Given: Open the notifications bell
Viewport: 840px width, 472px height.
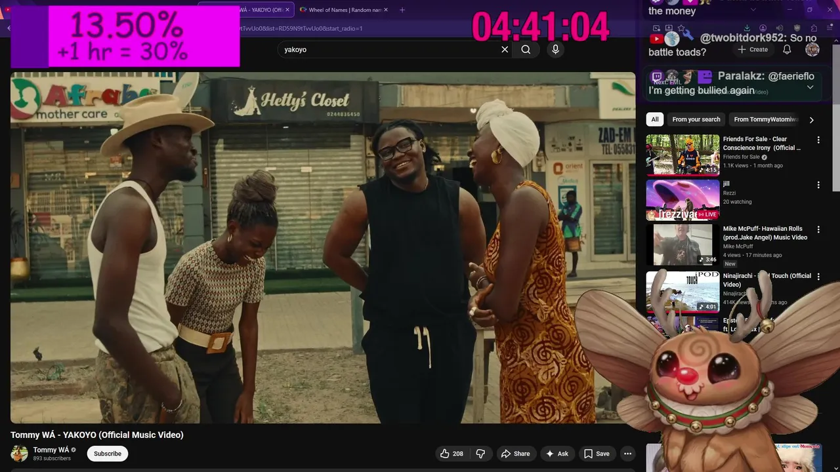Looking at the screenshot, I should coord(787,49).
